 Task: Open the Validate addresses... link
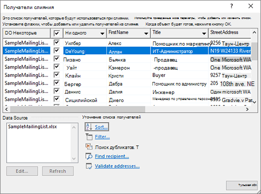click(117, 166)
